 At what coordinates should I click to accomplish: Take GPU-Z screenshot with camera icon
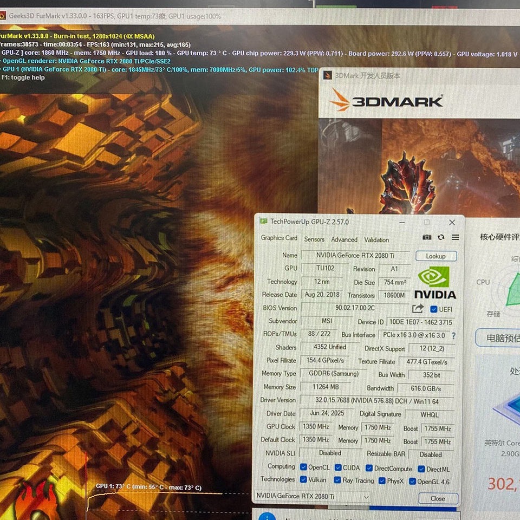(x=427, y=237)
